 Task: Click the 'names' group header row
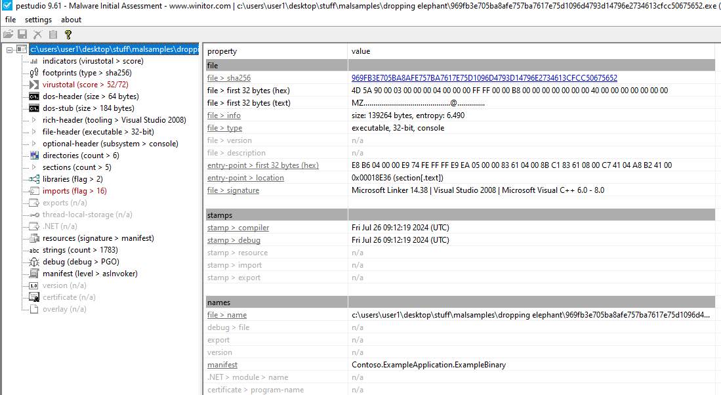[461, 302]
